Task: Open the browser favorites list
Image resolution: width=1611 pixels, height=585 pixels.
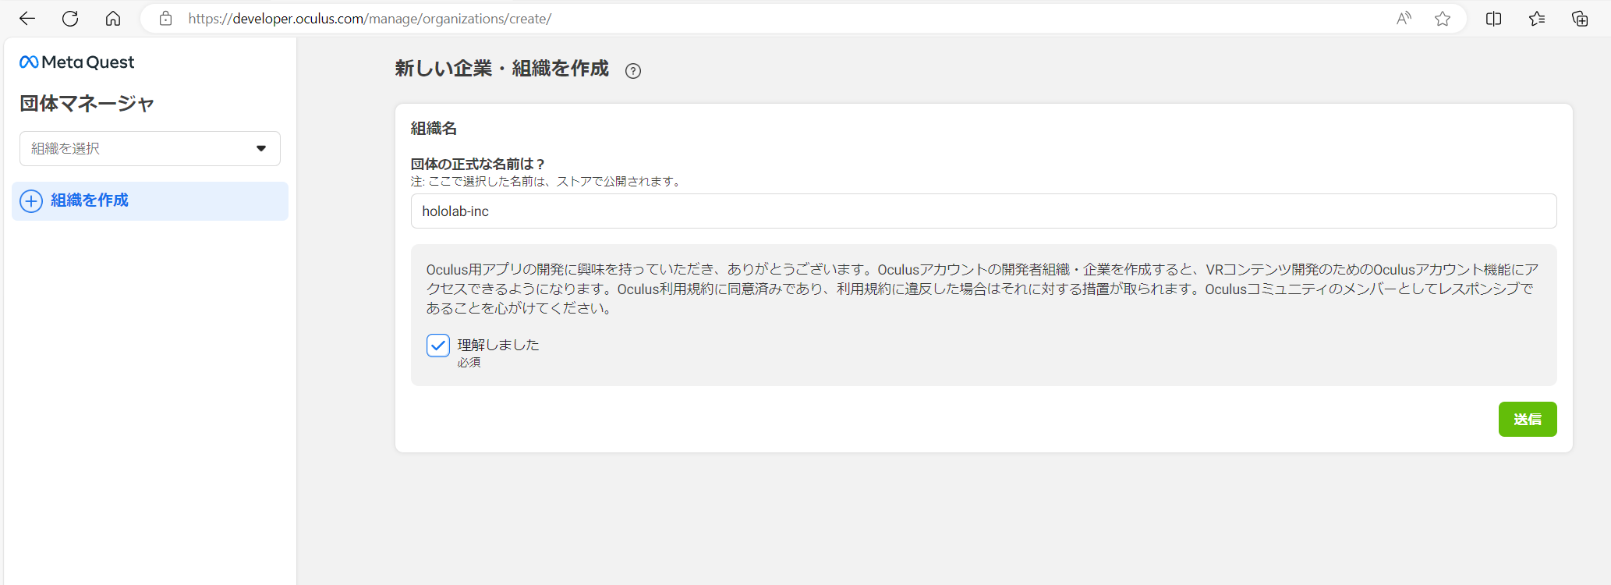Action: (x=1537, y=19)
